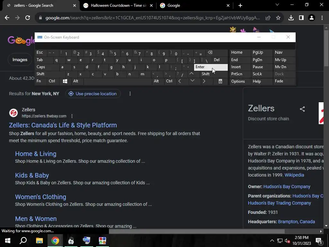329x247 pixels.
Task: Click Enter key on On-Screen Keyboard
Action: [211, 67]
